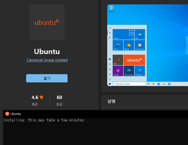Click the Start menu hamburger icon in the screenshot
Image resolution: width=188 pixels, height=145 pixels.
click(x=110, y=28)
